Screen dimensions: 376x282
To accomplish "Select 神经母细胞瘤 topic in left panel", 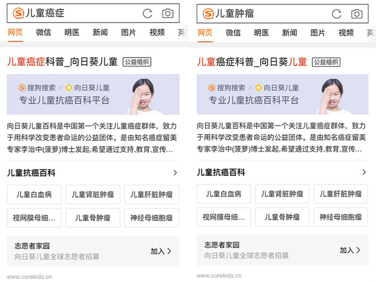I will tap(151, 218).
